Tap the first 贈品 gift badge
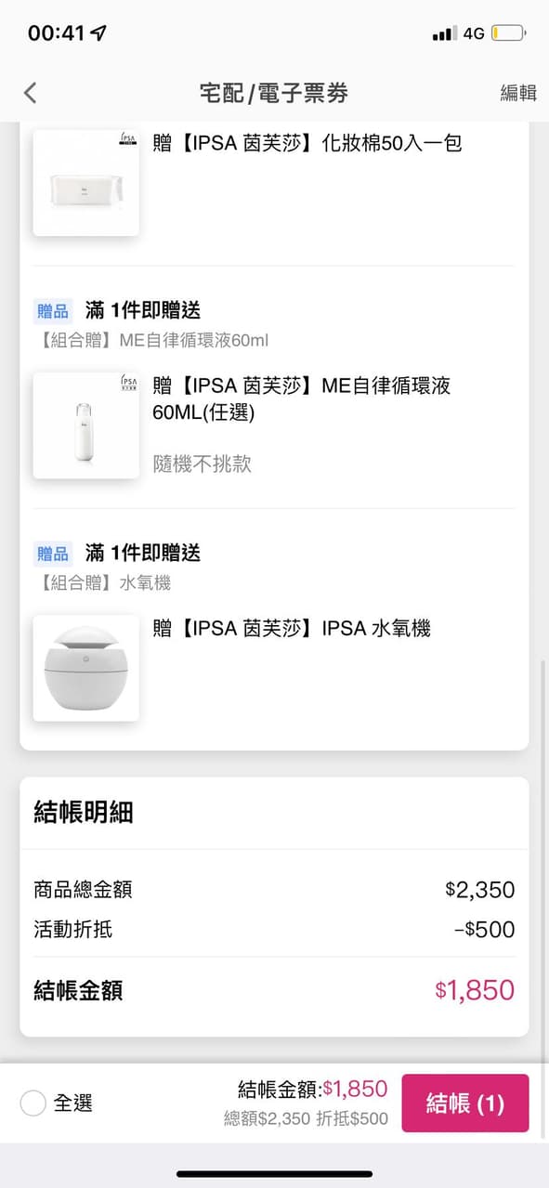This screenshot has width=549, height=1188. [x=52, y=309]
